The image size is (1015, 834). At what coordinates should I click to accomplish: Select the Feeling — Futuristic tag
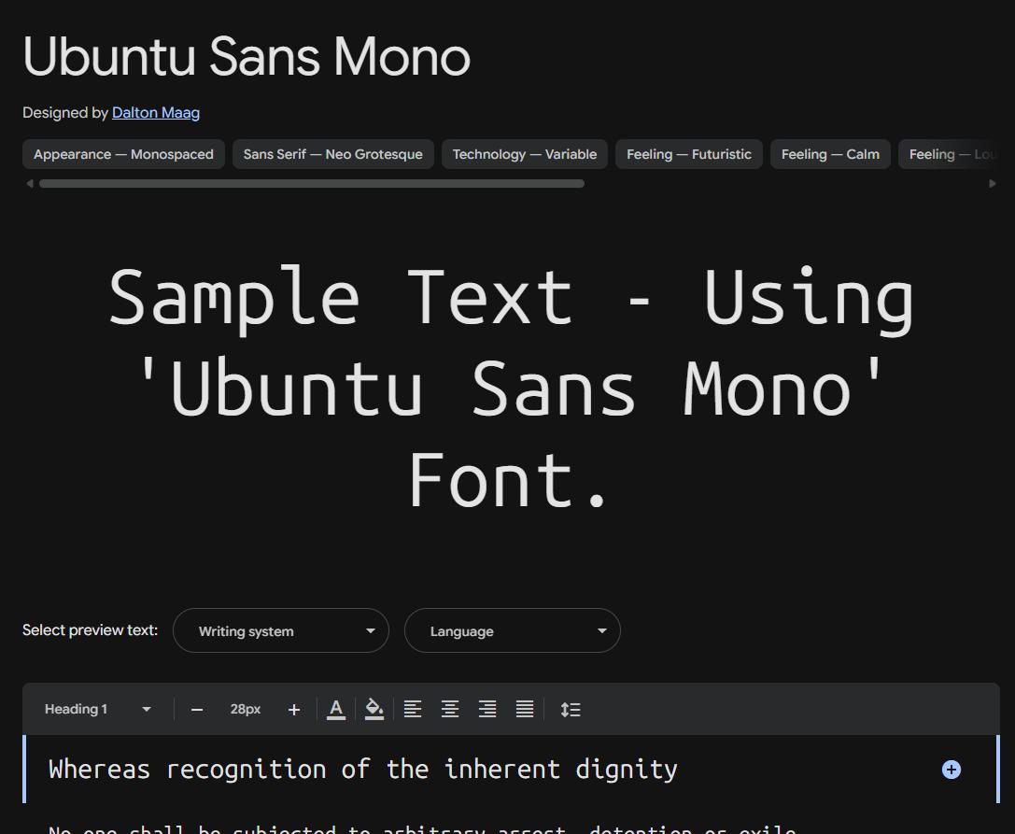click(689, 154)
